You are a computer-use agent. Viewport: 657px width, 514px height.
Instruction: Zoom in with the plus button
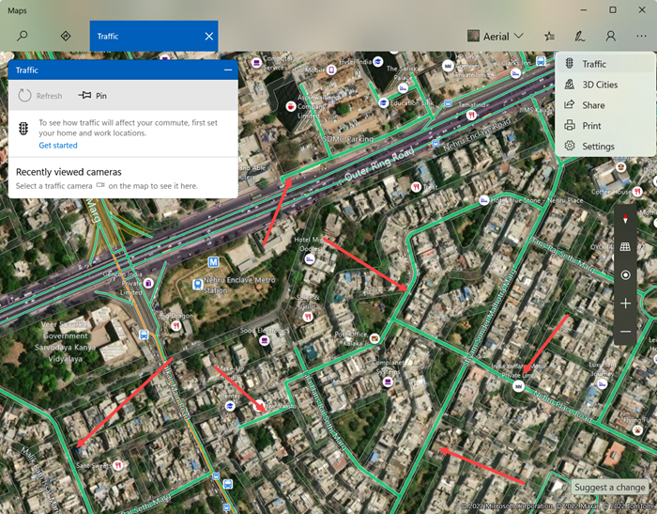pos(625,304)
